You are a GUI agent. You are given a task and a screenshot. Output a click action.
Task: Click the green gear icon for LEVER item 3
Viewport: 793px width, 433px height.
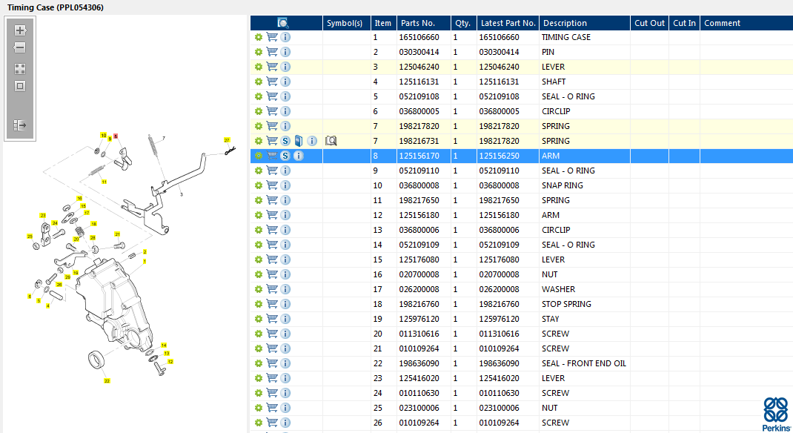[258, 67]
